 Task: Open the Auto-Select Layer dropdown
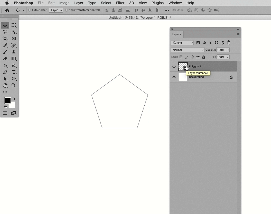tap(56, 10)
